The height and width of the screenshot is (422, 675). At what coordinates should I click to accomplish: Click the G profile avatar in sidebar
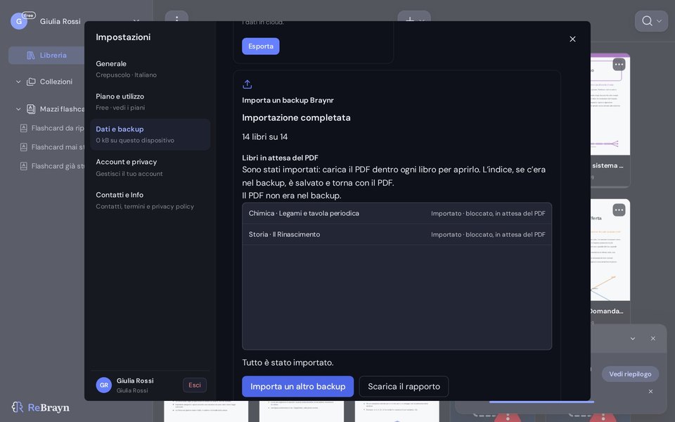pyautogui.click(x=19, y=21)
